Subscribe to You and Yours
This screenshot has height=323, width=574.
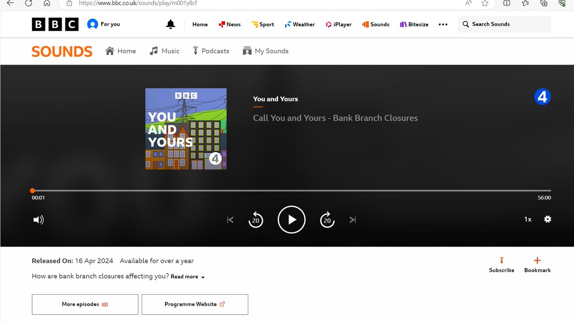pos(501,264)
